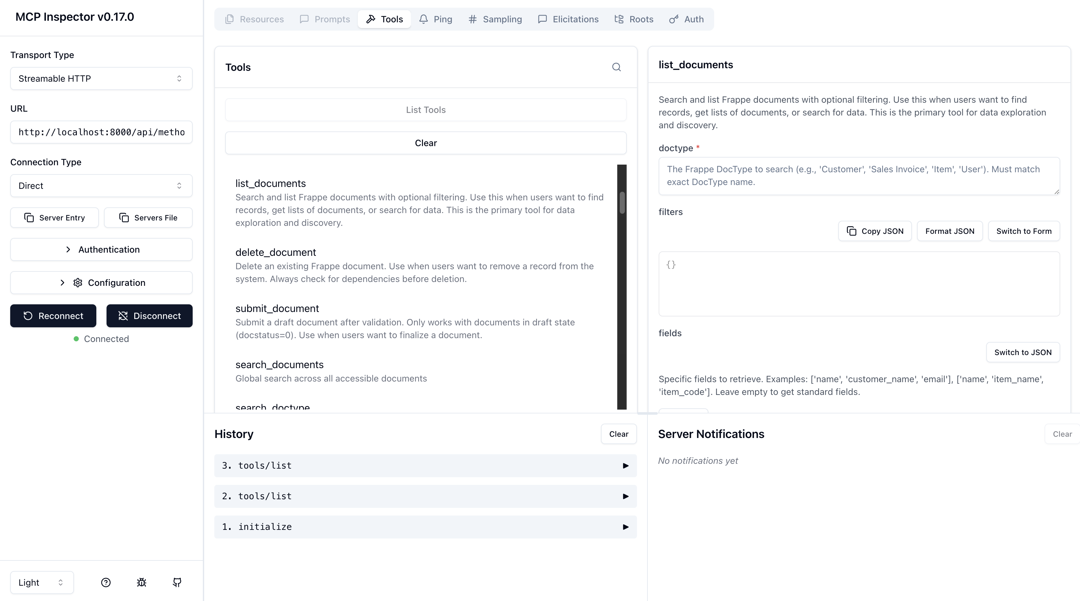Open the GitHub icon link

tap(177, 582)
